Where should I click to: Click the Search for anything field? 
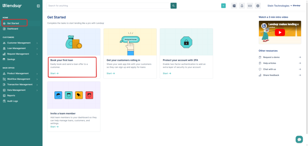pos(108,6)
